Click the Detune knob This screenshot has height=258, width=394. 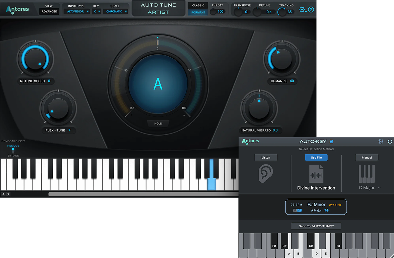tap(257, 12)
